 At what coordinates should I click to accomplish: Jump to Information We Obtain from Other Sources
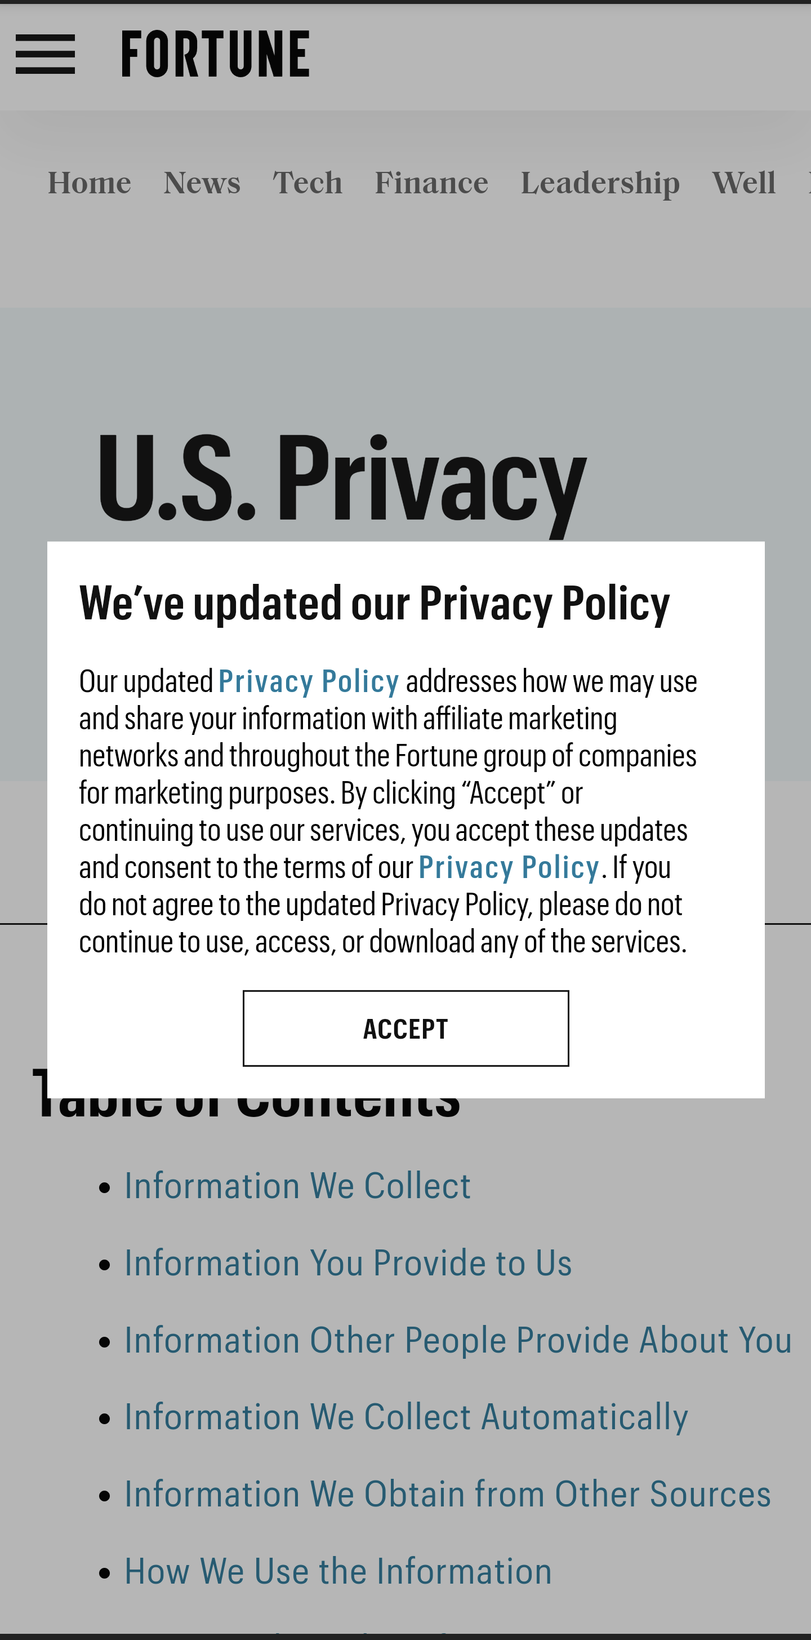pos(447,1494)
